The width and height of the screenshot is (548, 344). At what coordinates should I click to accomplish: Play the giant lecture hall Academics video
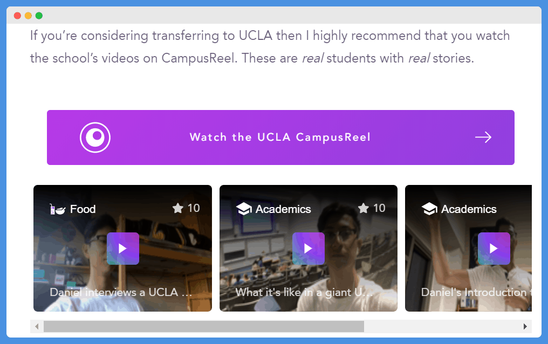pos(309,249)
